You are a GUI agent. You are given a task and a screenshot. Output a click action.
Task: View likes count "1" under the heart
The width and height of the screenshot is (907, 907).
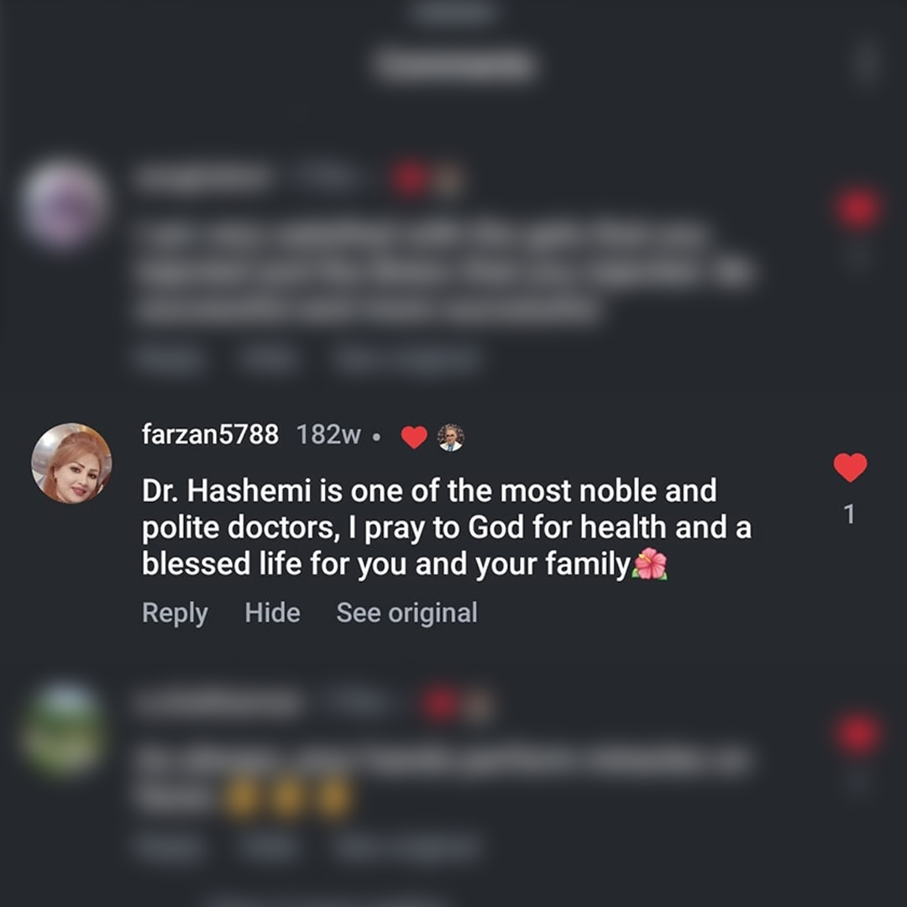click(849, 514)
